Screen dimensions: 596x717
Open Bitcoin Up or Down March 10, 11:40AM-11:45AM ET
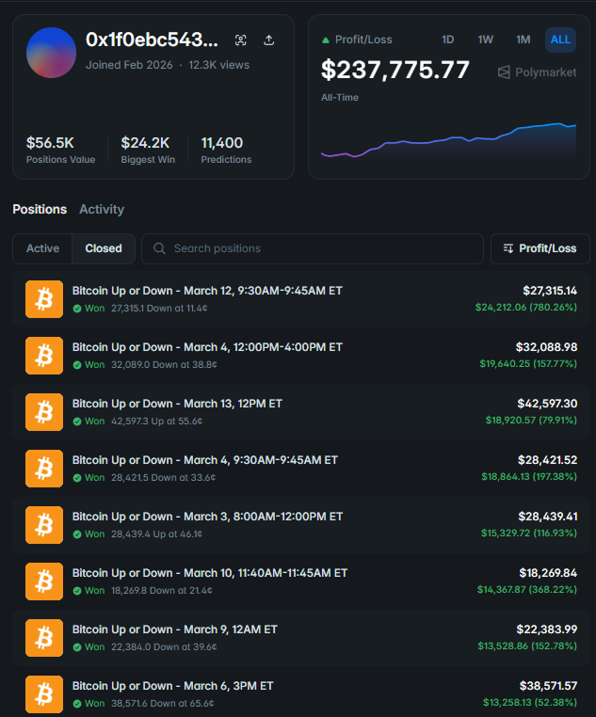[x=210, y=573]
